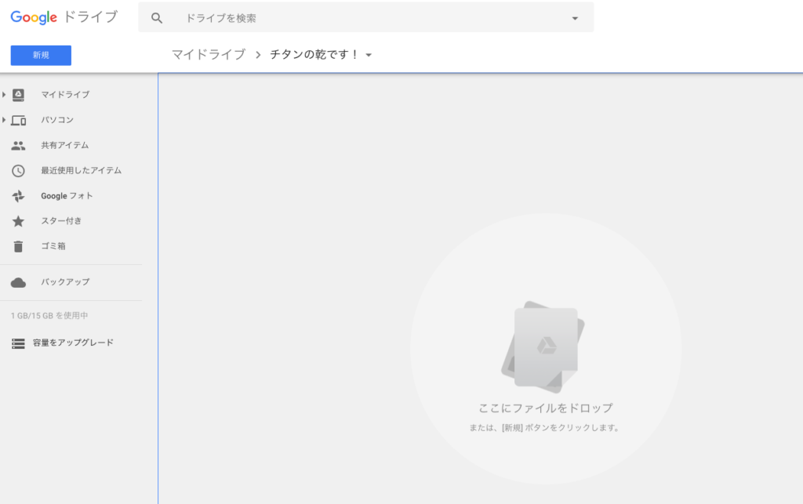Click the search magnifier icon
Viewport: 803px width, 504px height.
[157, 18]
